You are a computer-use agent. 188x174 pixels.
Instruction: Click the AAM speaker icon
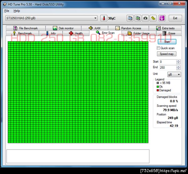pyautogui.click(x=91, y=28)
